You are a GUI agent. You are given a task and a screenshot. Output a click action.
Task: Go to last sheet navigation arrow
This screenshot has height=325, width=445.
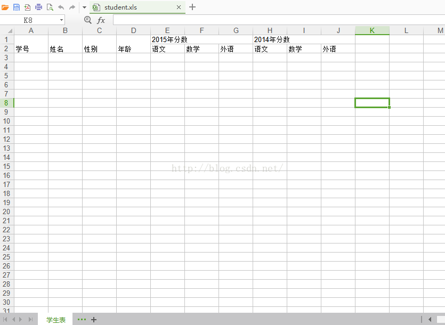pyautogui.click(x=30, y=319)
